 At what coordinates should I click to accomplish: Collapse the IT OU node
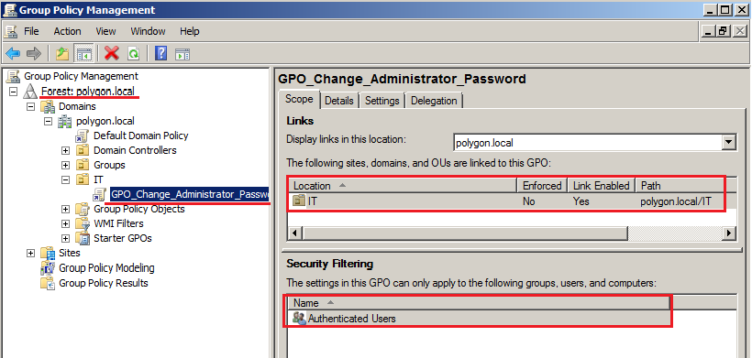click(66, 180)
